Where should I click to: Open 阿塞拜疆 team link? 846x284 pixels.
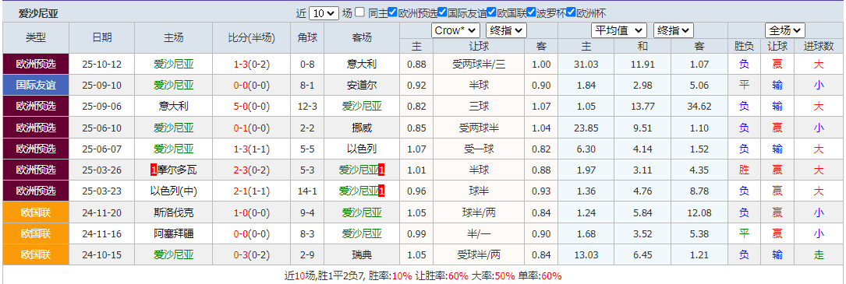point(173,233)
